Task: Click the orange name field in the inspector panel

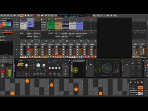Action: click(8, 32)
